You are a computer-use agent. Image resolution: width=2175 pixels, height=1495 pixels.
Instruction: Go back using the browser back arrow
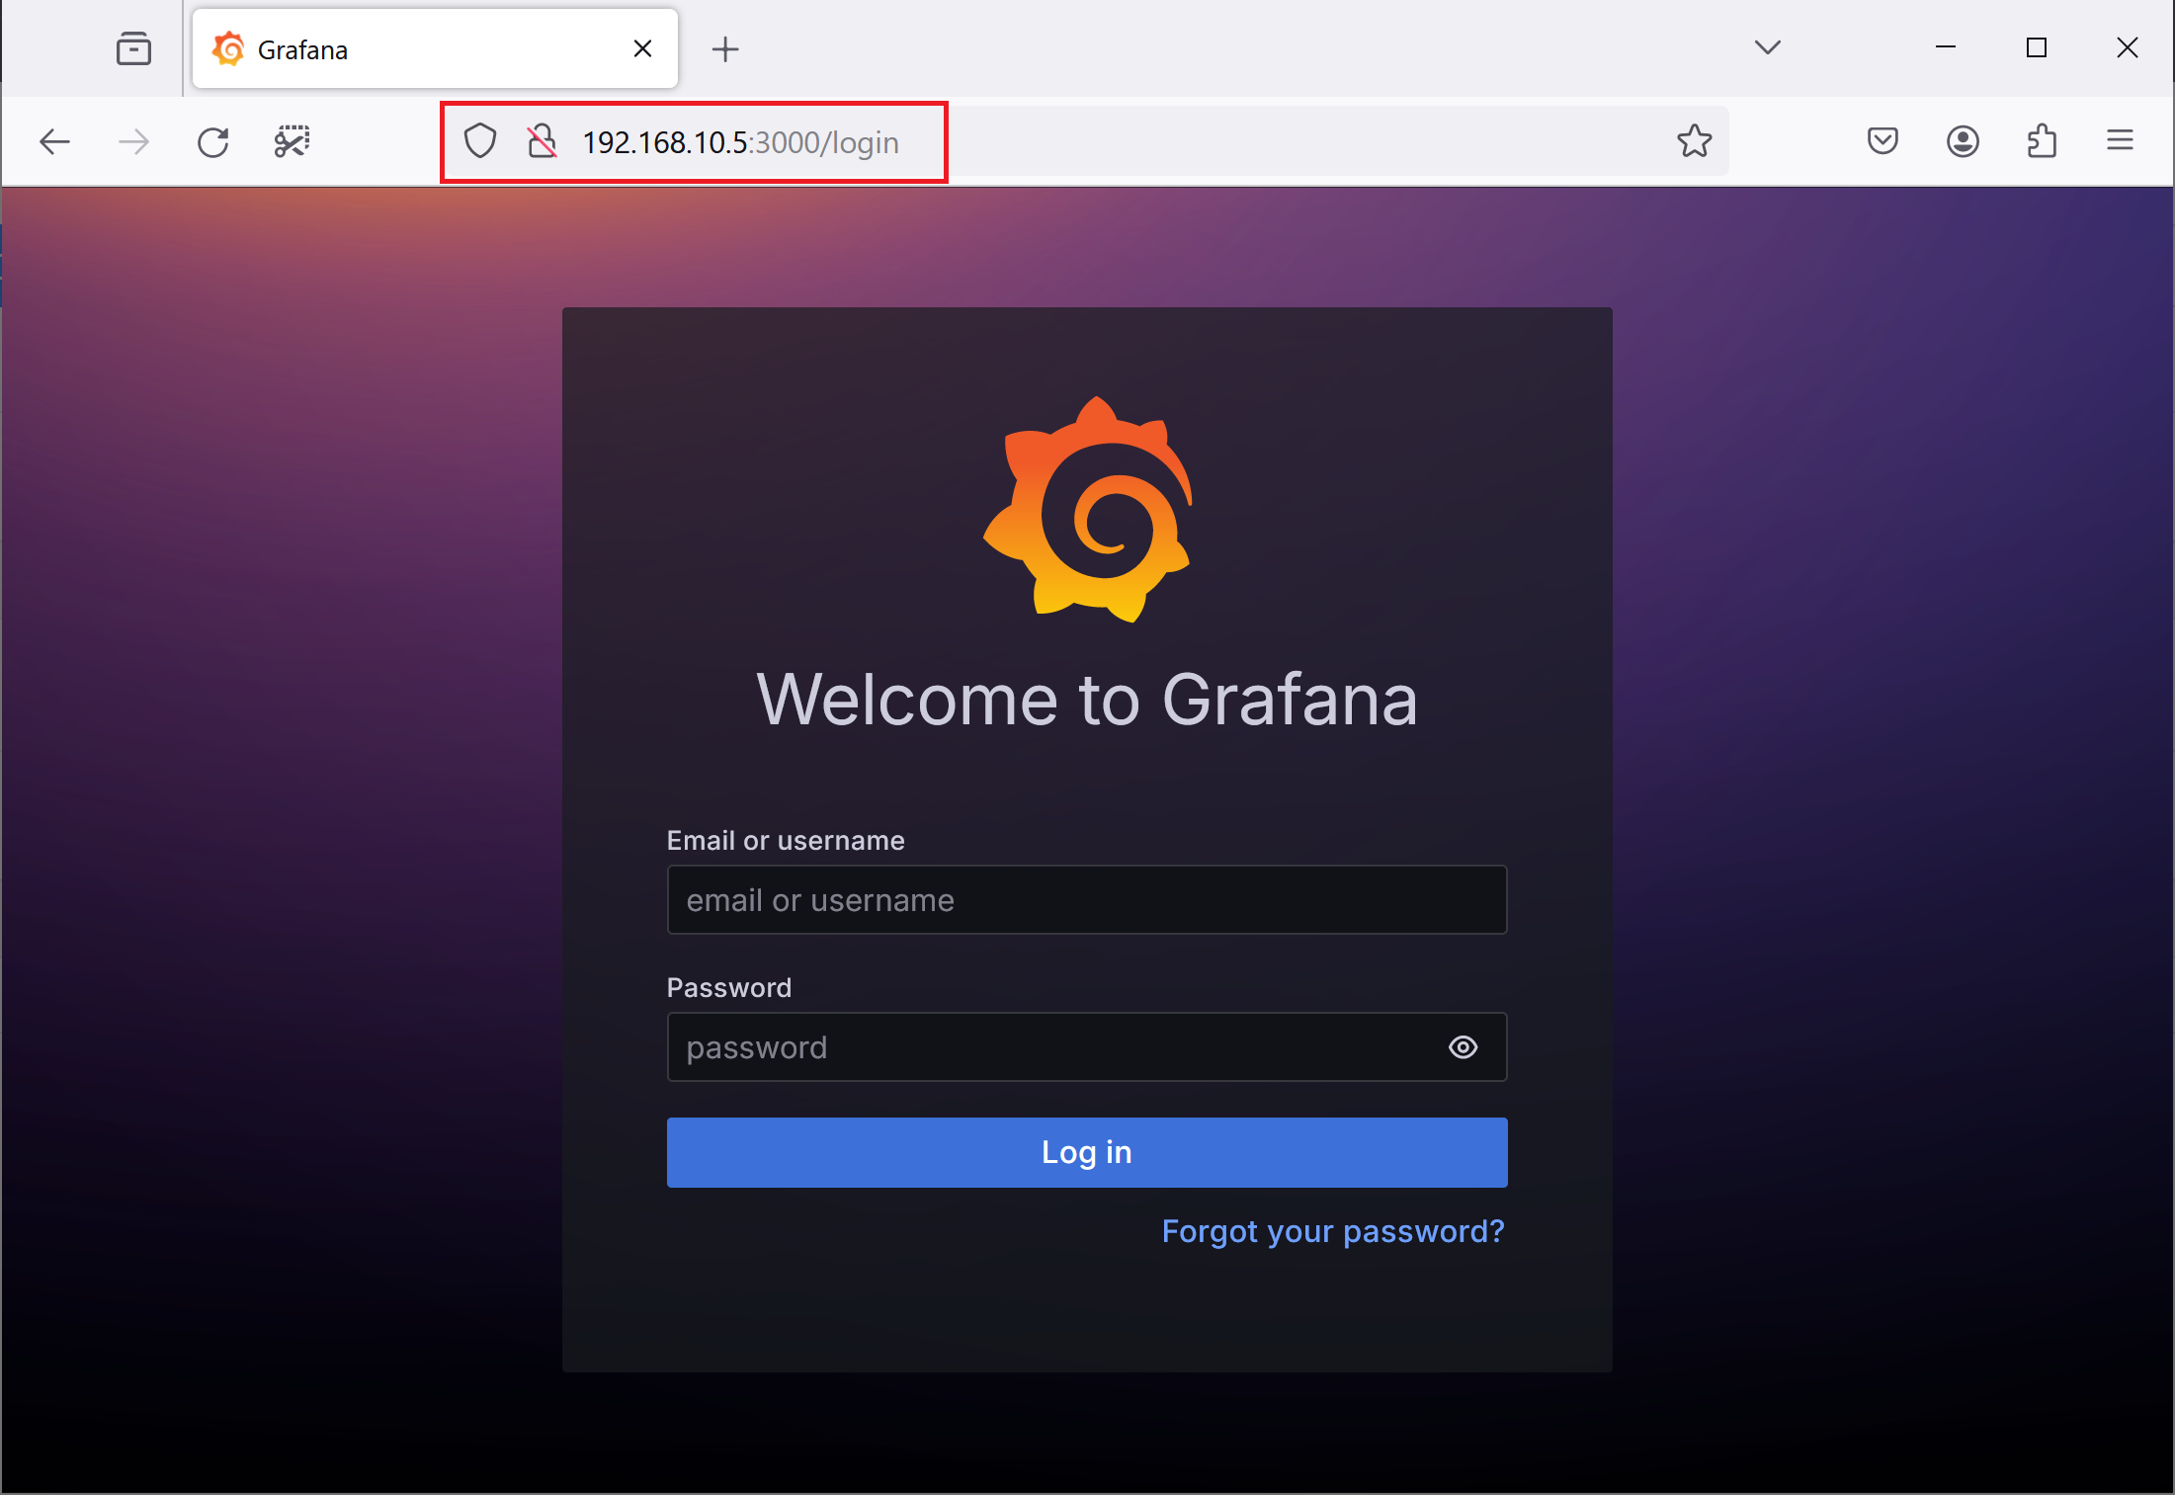coord(55,142)
